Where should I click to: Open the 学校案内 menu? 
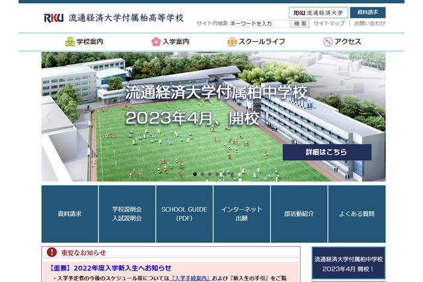click(84, 42)
